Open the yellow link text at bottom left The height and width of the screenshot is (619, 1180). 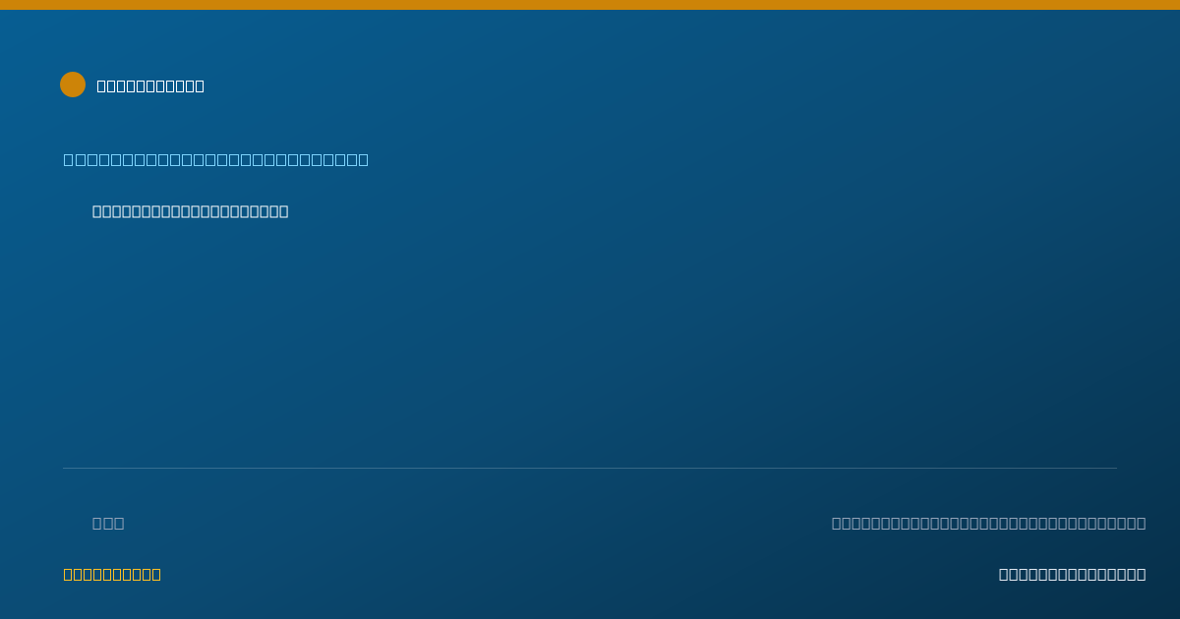point(112,574)
